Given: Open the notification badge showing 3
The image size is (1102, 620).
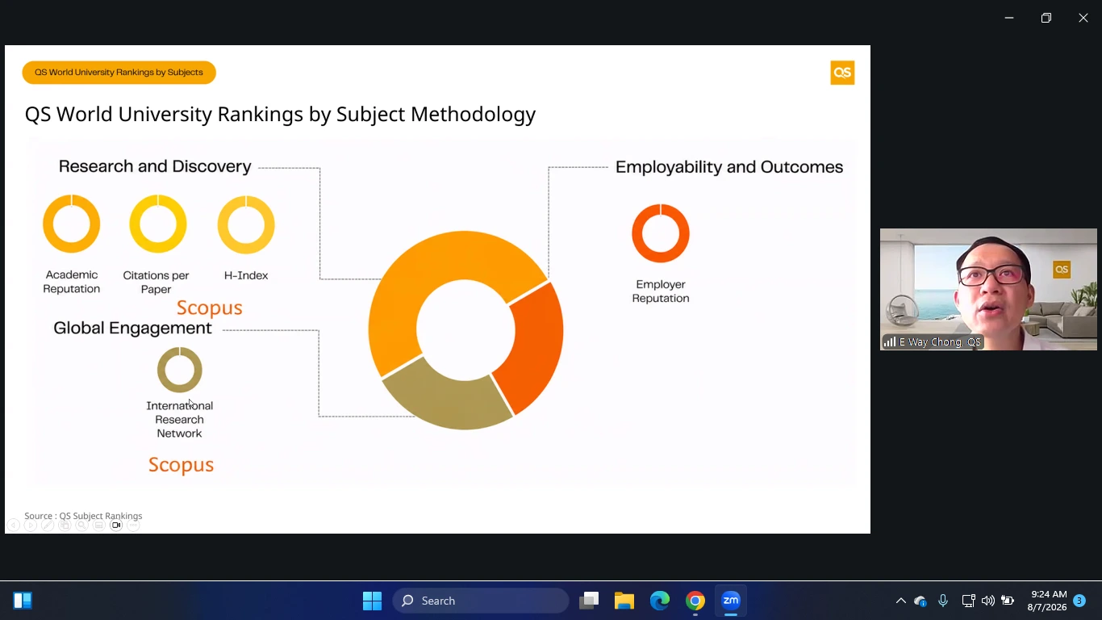Looking at the screenshot, I should pyautogui.click(x=1079, y=601).
